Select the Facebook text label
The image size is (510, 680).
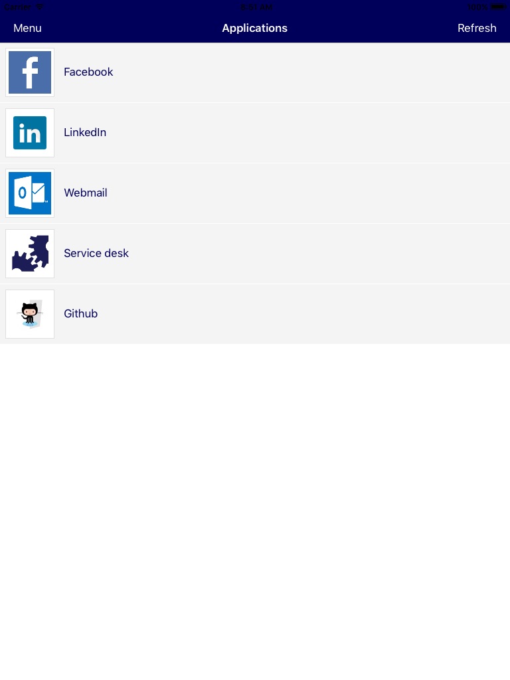tap(88, 72)
